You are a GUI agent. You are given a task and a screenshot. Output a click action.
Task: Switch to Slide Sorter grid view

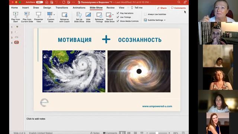(x=129, y=133)
